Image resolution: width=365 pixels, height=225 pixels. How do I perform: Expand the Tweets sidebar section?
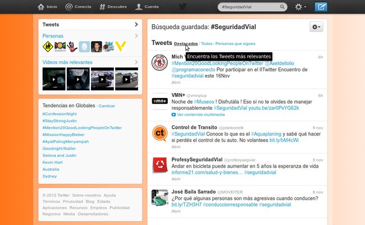(90, 25)
